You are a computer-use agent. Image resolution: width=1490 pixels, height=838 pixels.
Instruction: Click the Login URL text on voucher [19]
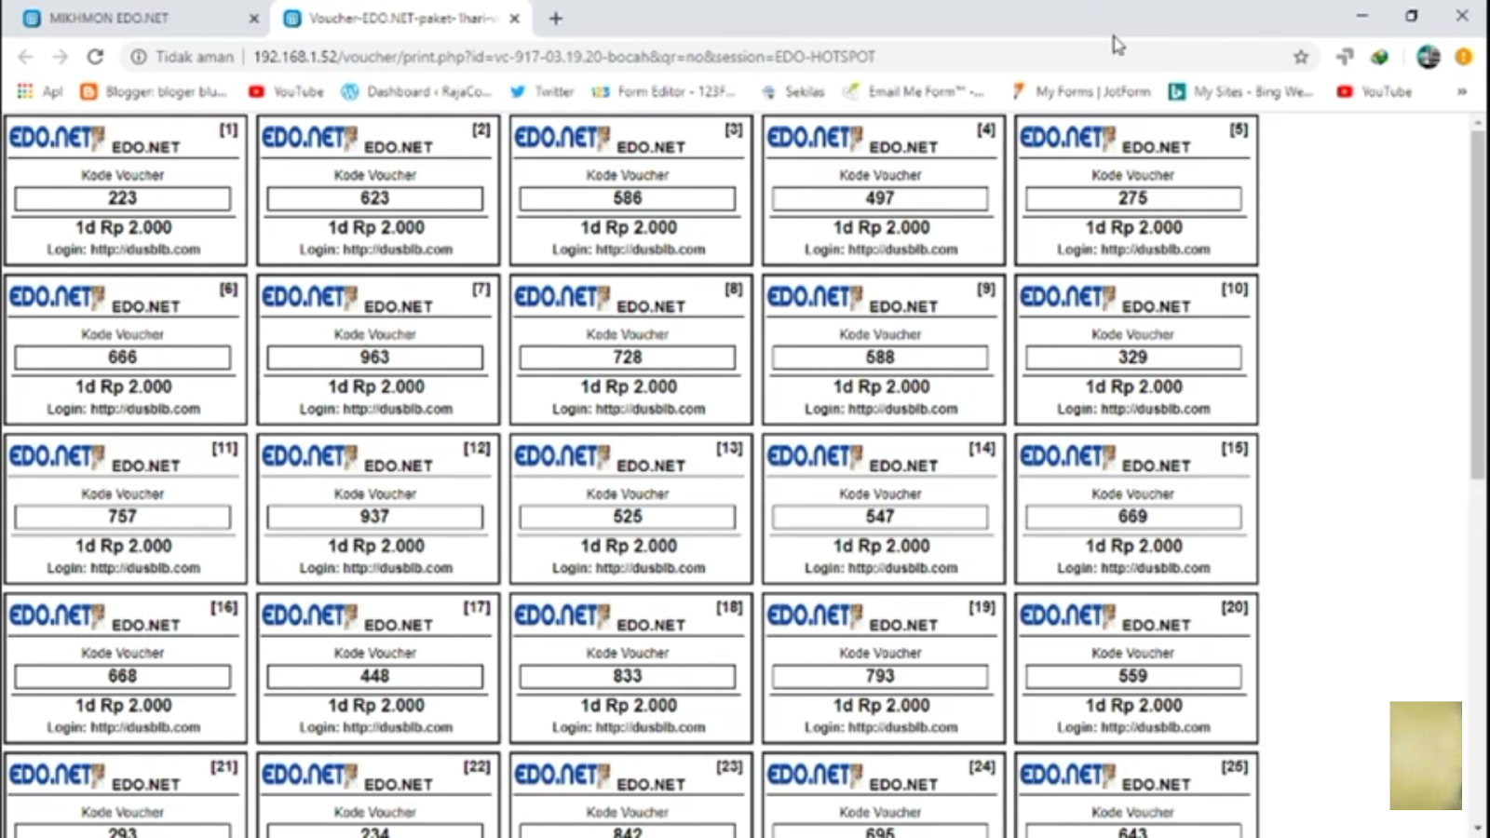point(881,727)
